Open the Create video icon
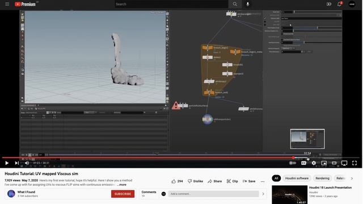This screenshot has height=204, width=363. point(329,4)
